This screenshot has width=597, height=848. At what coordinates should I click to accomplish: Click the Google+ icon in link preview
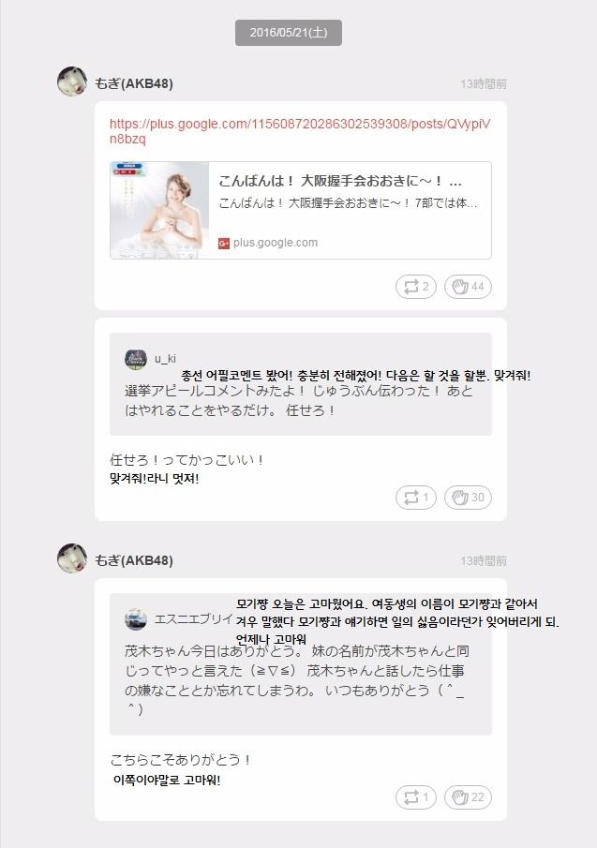coord(224,244)
